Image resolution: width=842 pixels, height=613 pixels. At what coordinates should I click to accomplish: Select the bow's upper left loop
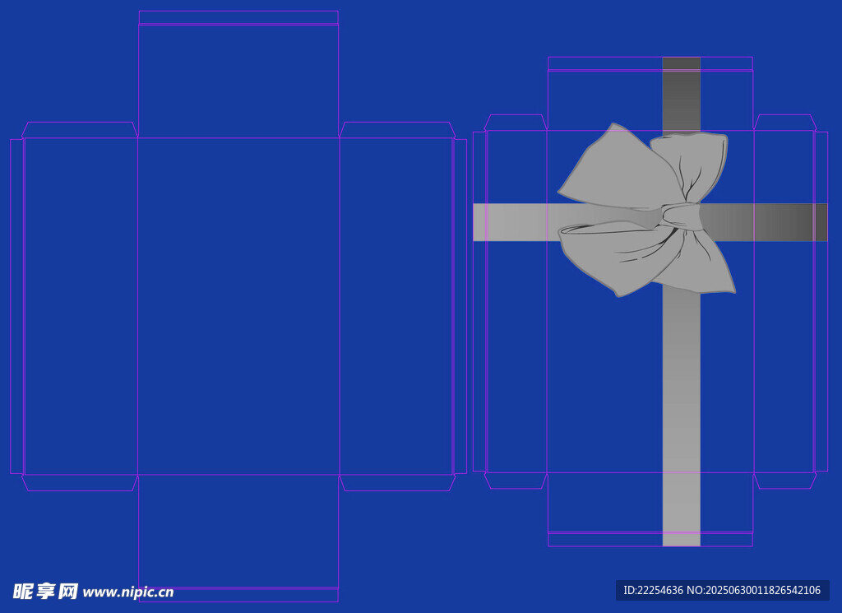[x=617, y=170]
